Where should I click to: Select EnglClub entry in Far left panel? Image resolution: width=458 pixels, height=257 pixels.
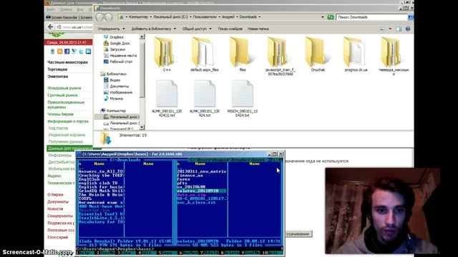[89, 179]
